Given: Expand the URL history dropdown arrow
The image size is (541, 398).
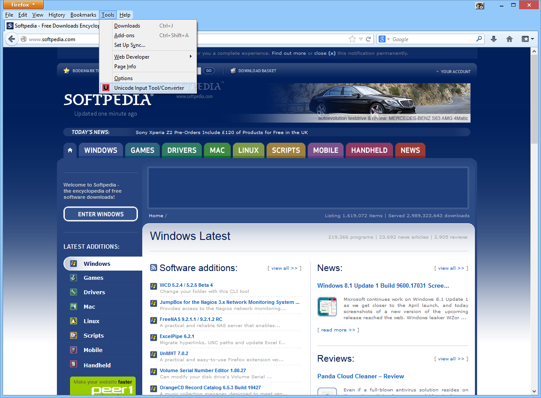Looking at the screenshot, I should [x=361, y=39].
